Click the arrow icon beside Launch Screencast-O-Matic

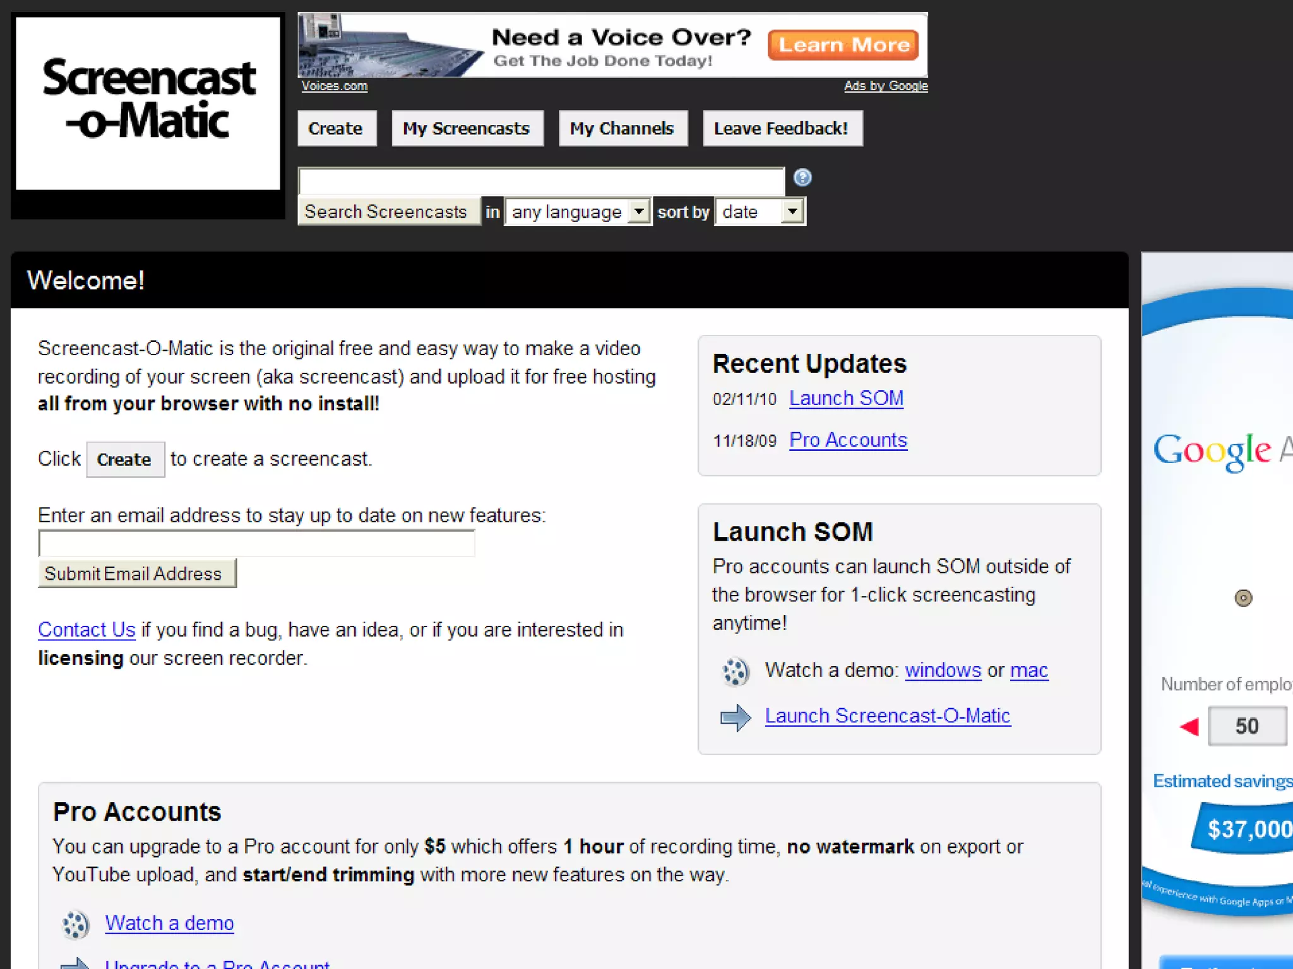point(735,717)
